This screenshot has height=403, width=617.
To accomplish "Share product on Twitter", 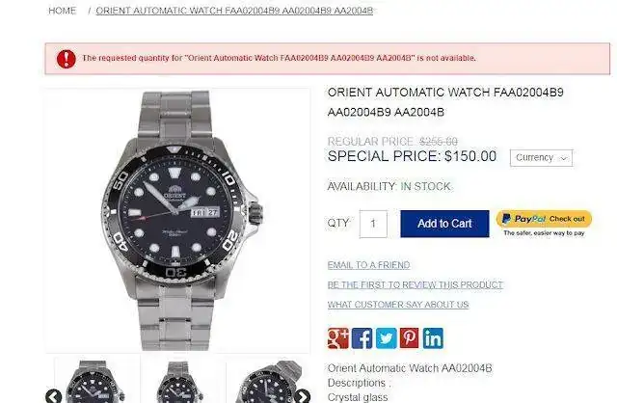I will click(x=386, y=338).
